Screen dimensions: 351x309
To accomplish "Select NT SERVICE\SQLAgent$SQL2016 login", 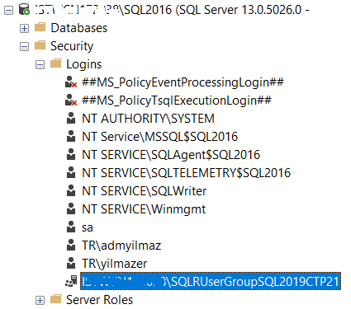I will 171,155.
